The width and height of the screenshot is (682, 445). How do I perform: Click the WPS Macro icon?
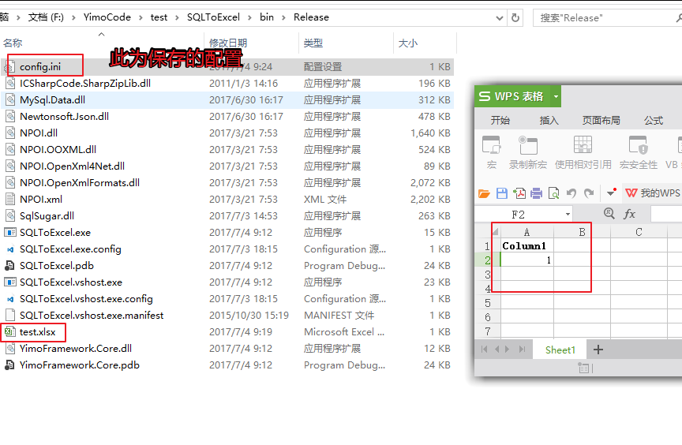pyautogui.click(x=492, y=145)
